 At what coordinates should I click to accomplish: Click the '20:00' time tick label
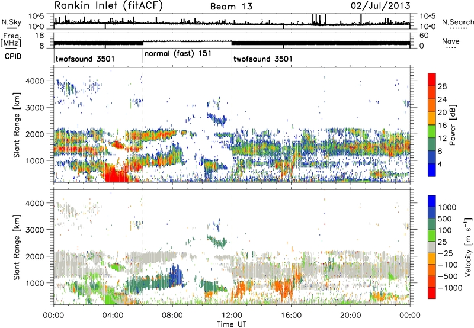(x=350, y=316)
